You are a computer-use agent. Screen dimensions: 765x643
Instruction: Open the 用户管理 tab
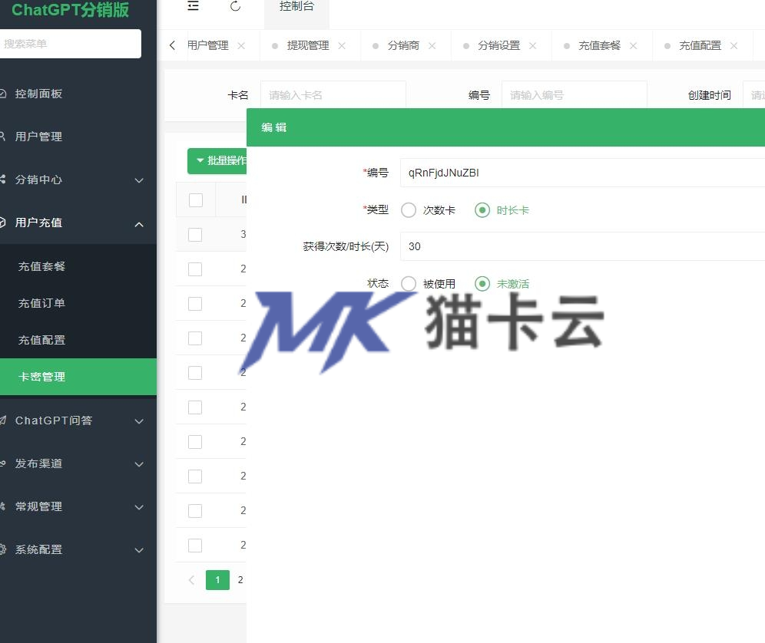coord(208,46)
